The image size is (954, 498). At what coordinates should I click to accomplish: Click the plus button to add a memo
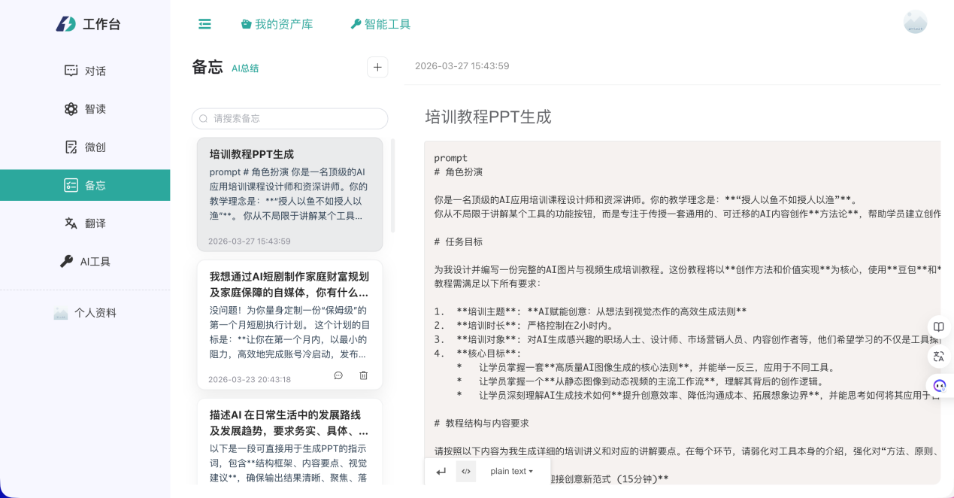tap(377, 67)
